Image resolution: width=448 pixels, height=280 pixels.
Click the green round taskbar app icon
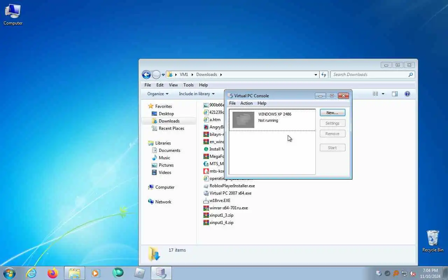[118, 273]
